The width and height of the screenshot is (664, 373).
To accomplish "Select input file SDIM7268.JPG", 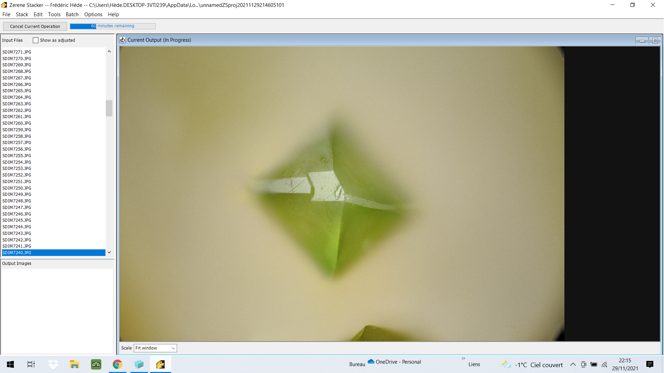I will [54, 71].
